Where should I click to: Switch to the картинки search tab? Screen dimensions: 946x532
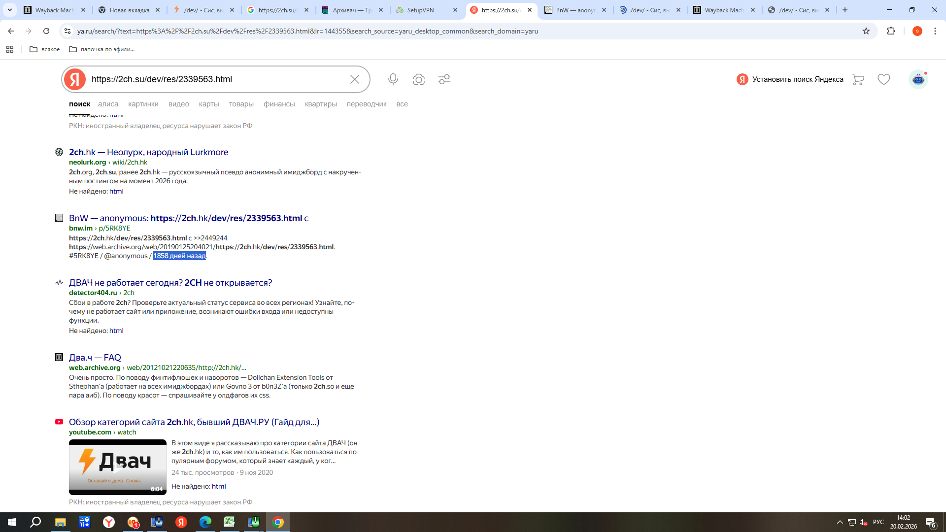coord(143,104)
